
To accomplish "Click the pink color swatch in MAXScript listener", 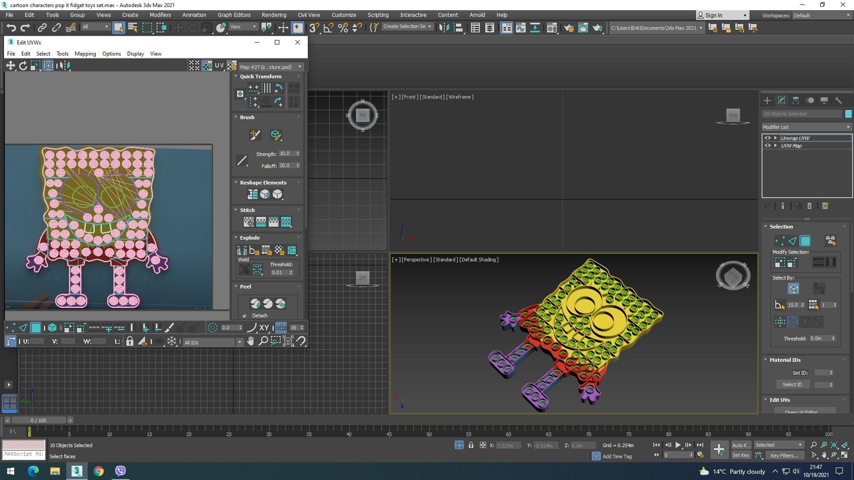I will pos(24,445).
